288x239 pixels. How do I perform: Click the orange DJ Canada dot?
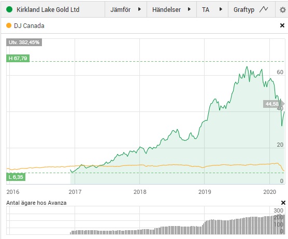(x=9, y=25)
